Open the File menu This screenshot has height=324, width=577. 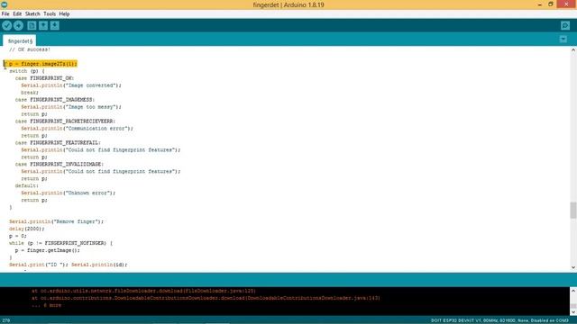[x=5, y=14]
